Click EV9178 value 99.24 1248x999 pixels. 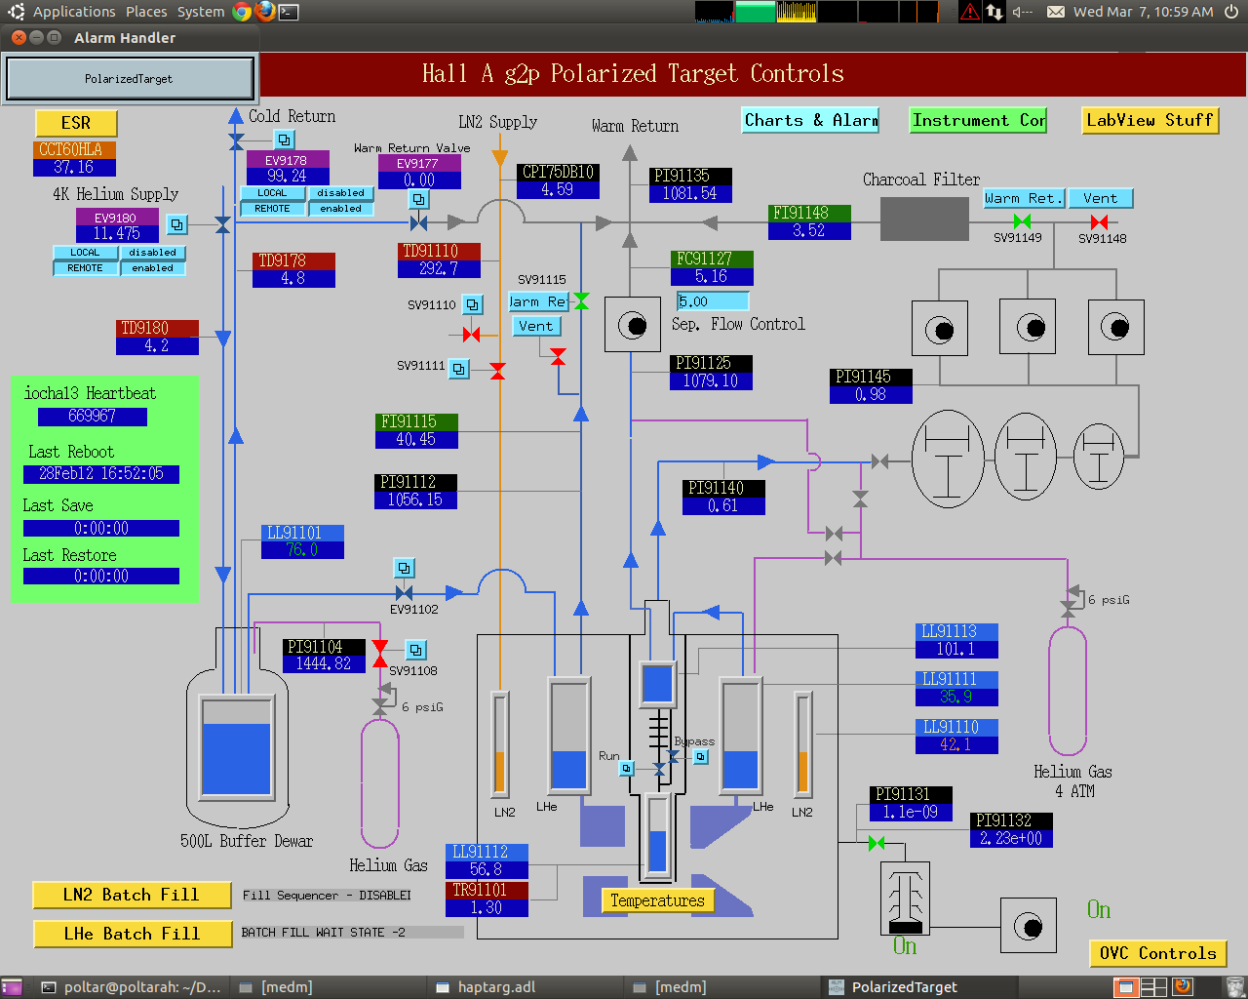(288, 177)
